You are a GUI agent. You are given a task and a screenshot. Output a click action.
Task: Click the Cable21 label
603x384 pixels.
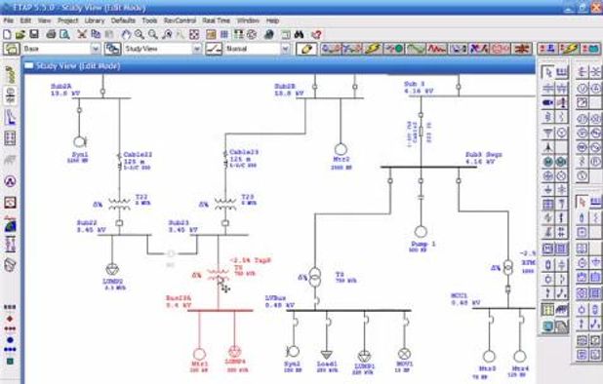tap(138, 154)
